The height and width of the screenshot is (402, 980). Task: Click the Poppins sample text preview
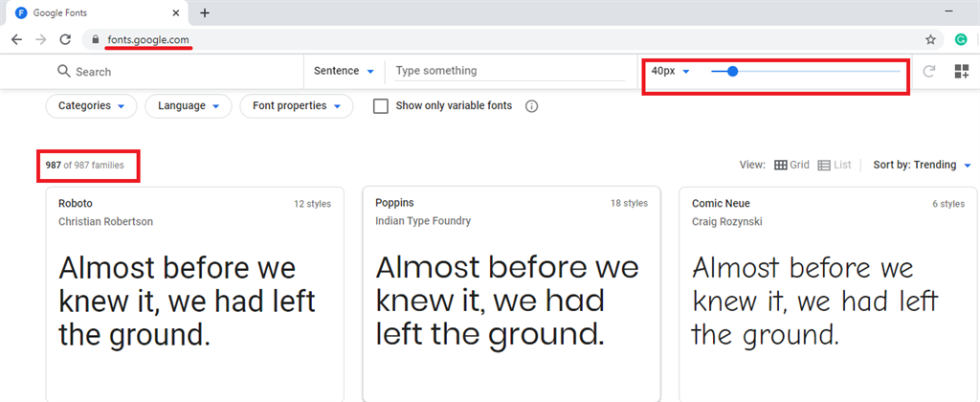(x=507, y=301)
